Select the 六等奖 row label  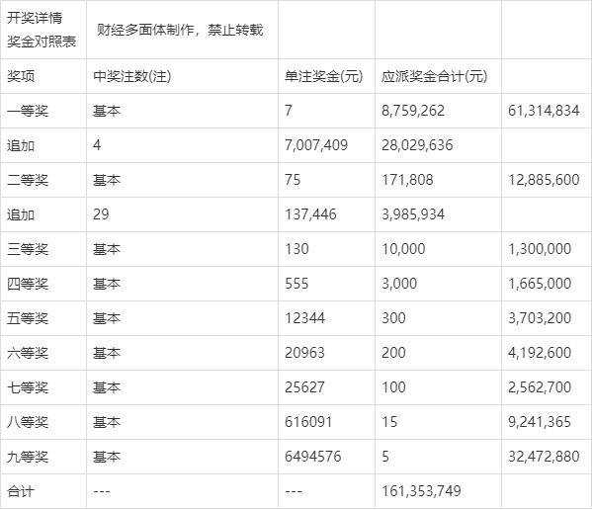[x=28, y=353]
